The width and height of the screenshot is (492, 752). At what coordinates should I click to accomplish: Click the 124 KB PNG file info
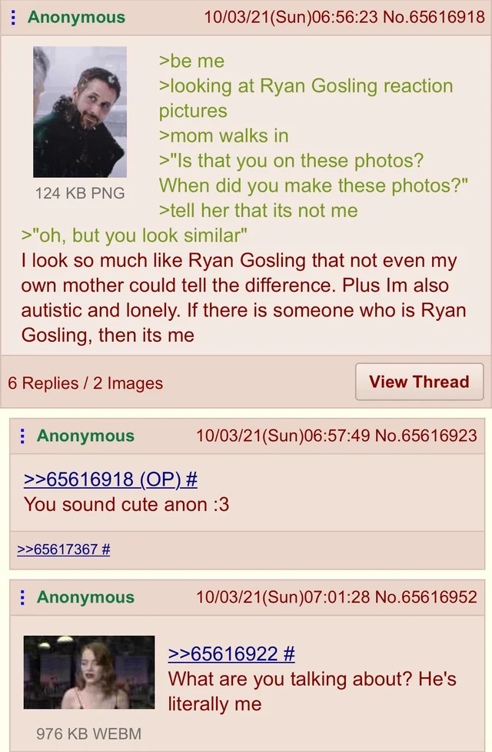click(80, 193)
